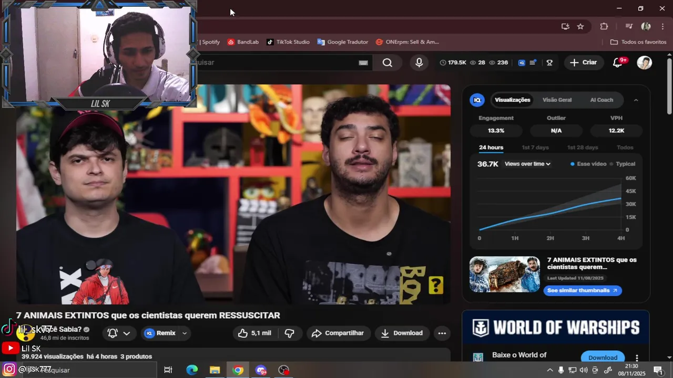Launch Microsoft Edge from the taskbar
This screenshot has width=673, height=378.
click(192, 370)
